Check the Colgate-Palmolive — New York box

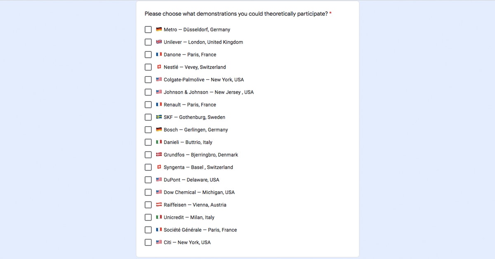[x=148, y=80]
